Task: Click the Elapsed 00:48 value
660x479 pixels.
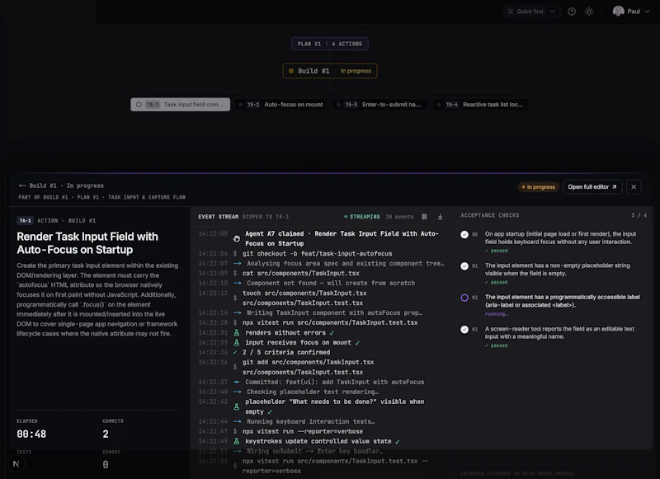Action: pyautogui.click(x=31, y=434)
